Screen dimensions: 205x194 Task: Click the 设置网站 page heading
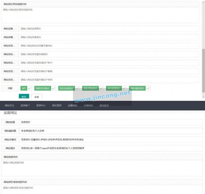[x=10, y=113]
